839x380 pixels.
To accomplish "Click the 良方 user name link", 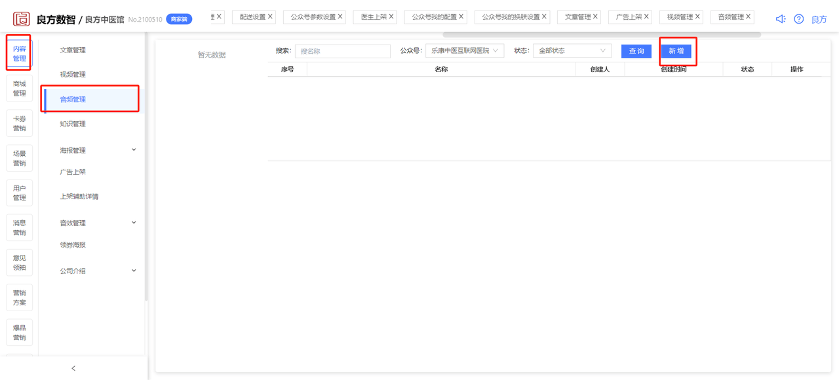I will (819, 20).
